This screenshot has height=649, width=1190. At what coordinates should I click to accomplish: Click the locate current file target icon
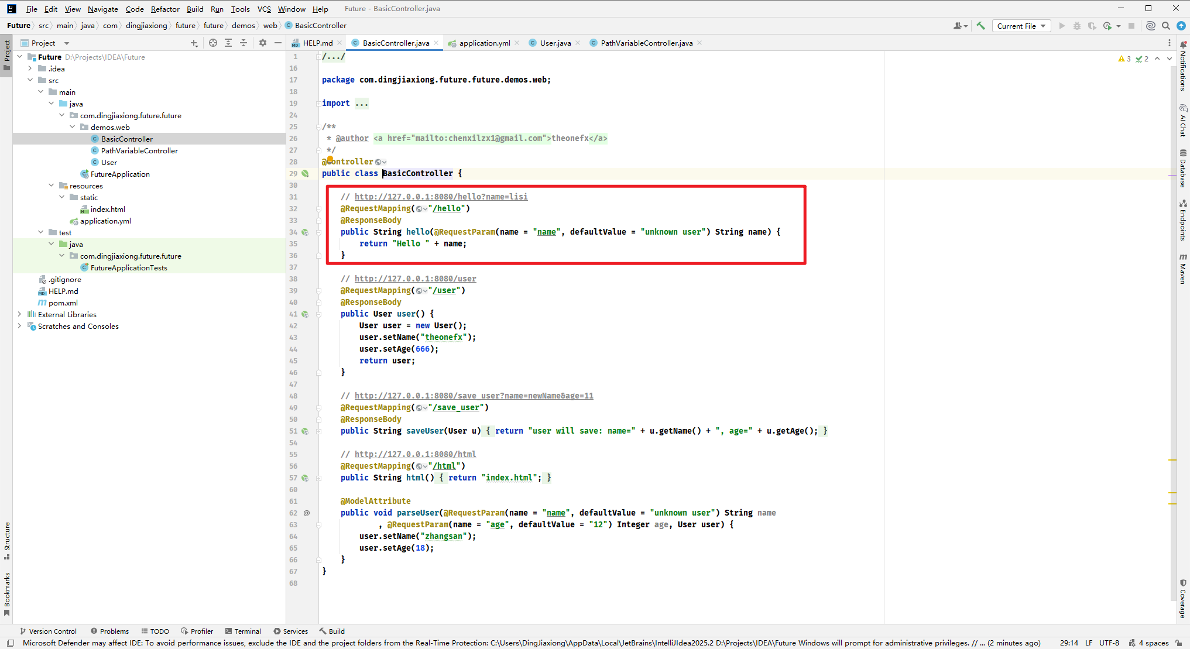tap(213, 43)
